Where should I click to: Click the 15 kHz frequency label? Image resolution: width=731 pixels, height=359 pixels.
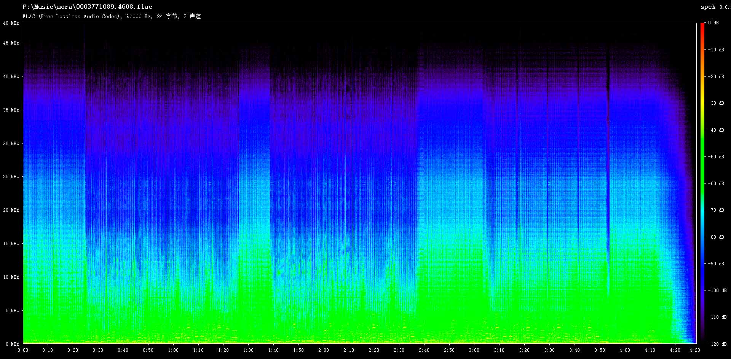(11, 244)
